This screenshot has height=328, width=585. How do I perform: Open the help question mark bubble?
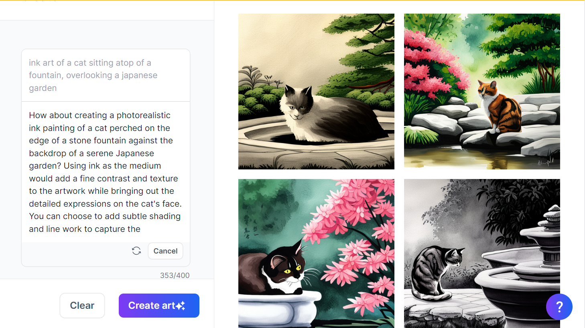point(559,307)
